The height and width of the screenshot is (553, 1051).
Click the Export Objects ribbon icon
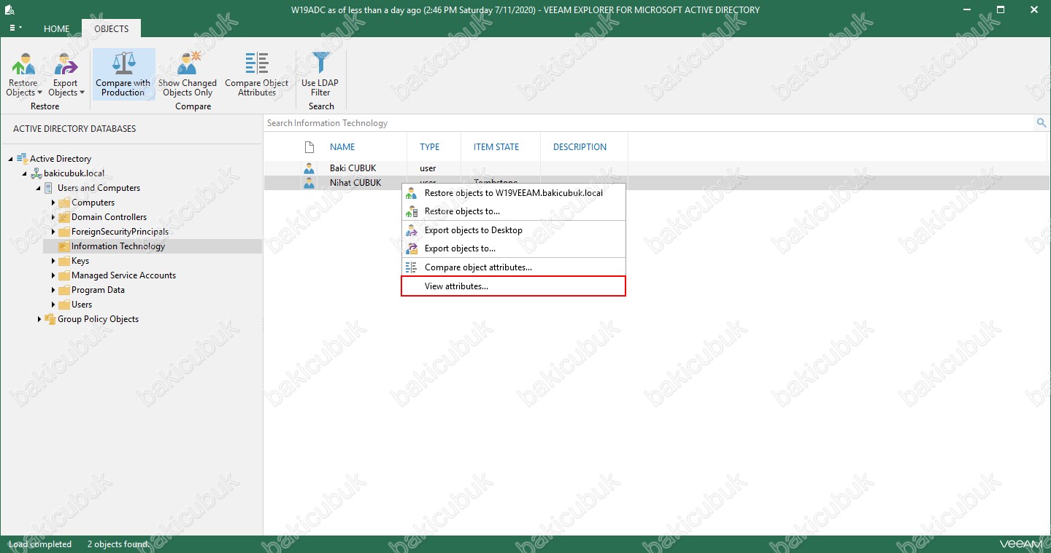[66, 63]
